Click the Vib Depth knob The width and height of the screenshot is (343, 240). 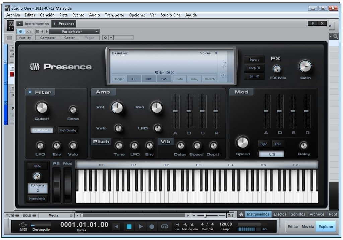tap(213, 146)
